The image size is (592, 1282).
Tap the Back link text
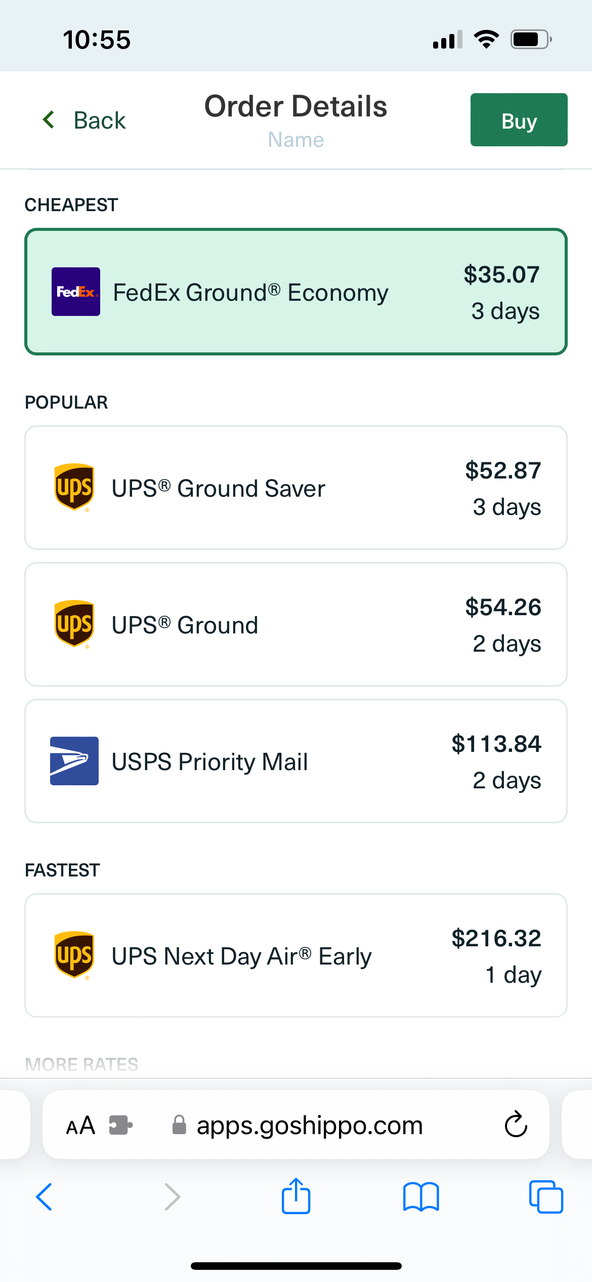[x=100, y=121]
